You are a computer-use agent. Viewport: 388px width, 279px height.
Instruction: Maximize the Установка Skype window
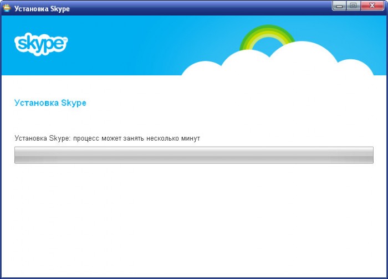click(x=354, y=6)
